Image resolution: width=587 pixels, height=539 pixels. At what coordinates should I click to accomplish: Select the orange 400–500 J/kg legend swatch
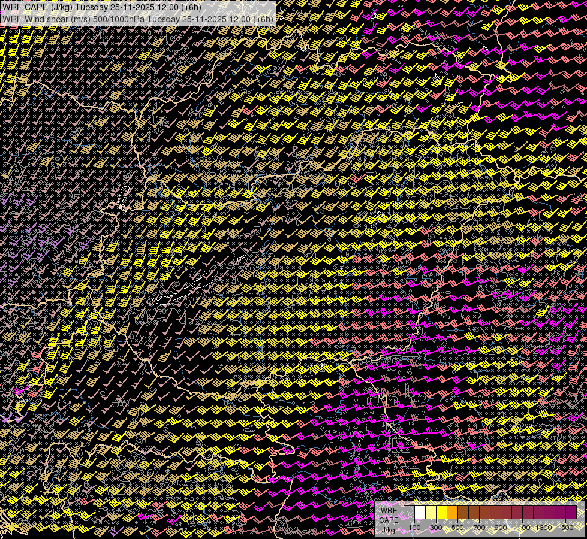453,512
